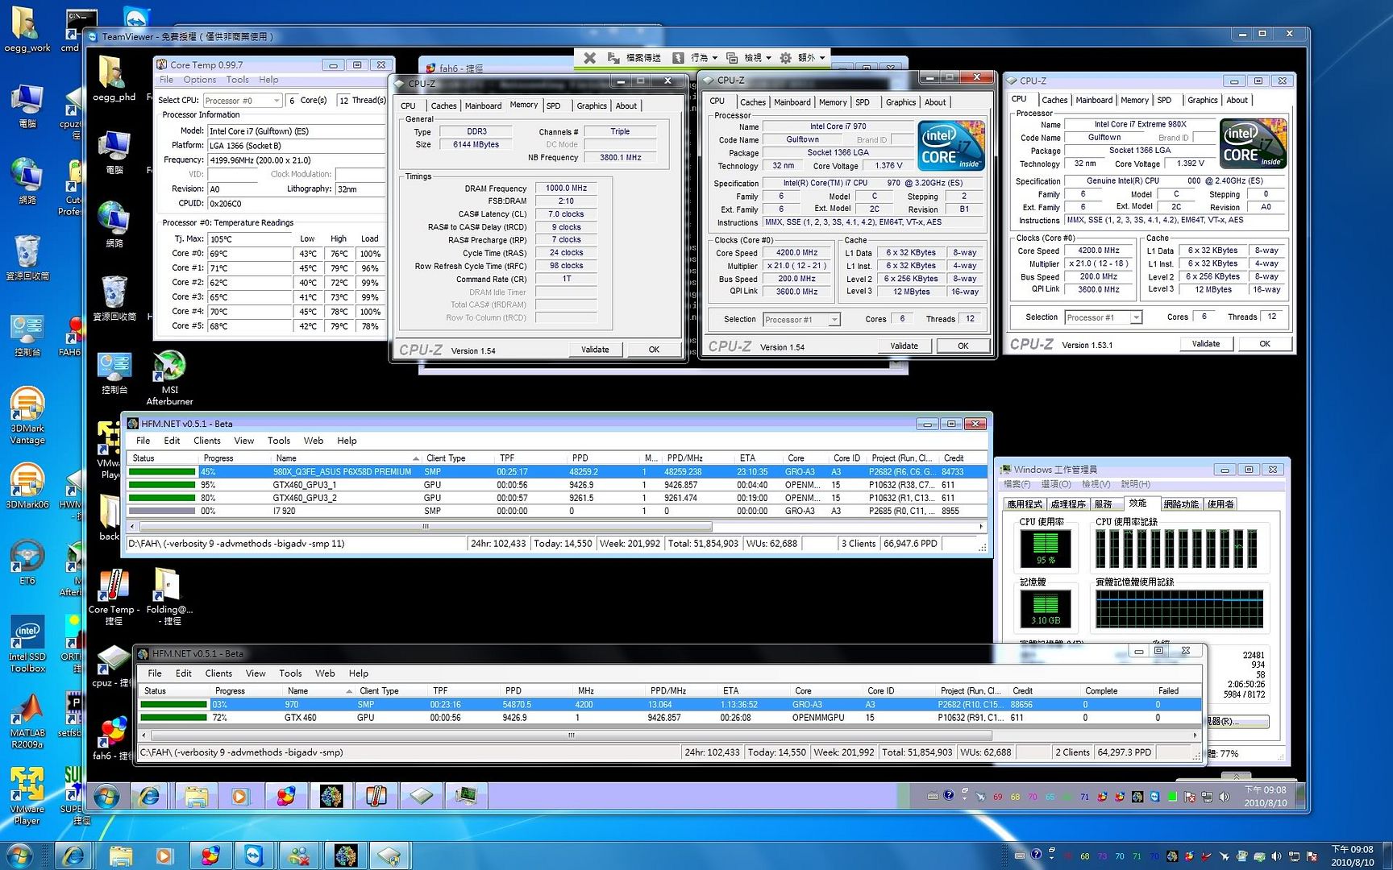Open the Selection dropdown in the i7 970 CPU-Z window
The height and width of the screenshot is (870, 1393).
point(801,320)
